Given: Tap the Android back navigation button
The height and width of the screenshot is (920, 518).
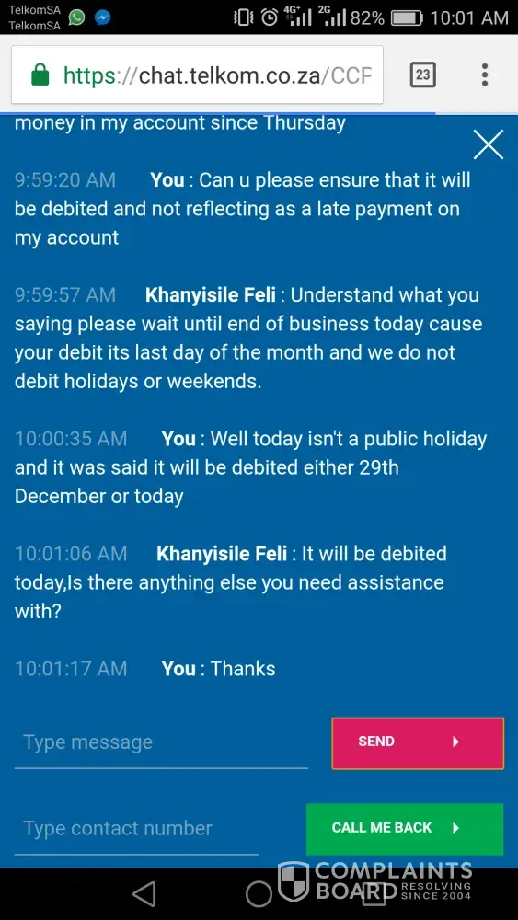Looking at the screenshot, I should [x=144, y=894].
